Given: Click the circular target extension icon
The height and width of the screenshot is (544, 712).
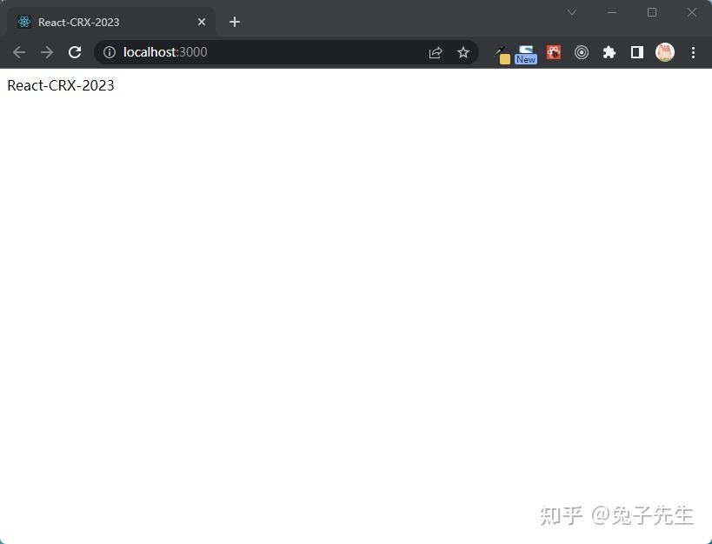Looking at the screenshot, I should pyautogui.click(x=582, y=52).
